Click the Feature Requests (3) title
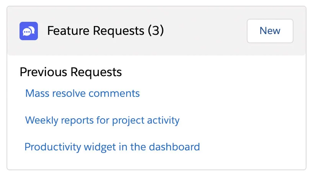The image size is (313, 176). point(105,31)
